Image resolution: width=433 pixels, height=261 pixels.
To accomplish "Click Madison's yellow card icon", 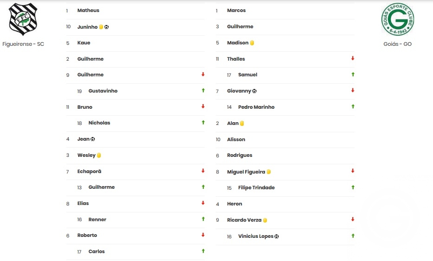I will click(x=252, y=43).
